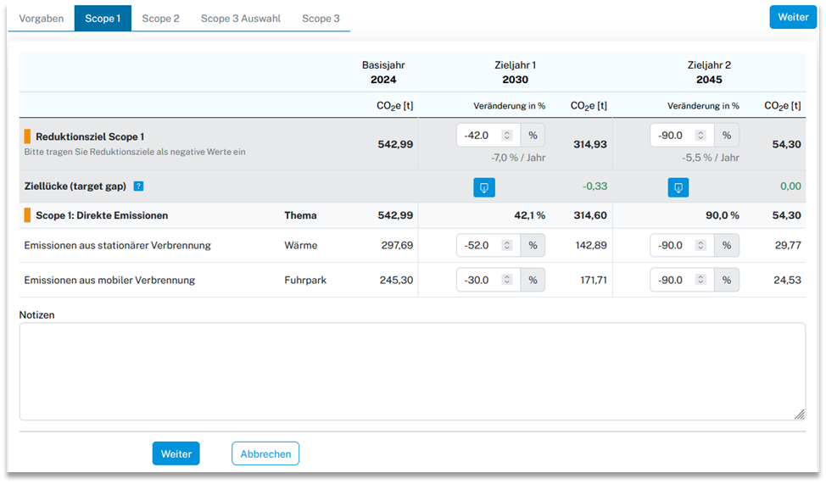Open the Scope 3 Auswahl tab
The image size is (826, 484).
[x=240, y=18]
